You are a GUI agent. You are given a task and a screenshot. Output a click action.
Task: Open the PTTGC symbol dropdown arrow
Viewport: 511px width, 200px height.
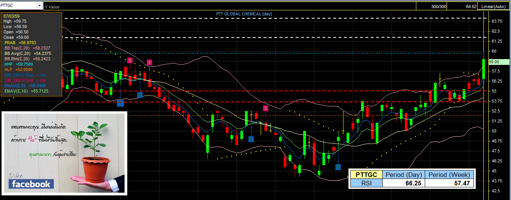(x=40, y=6)
